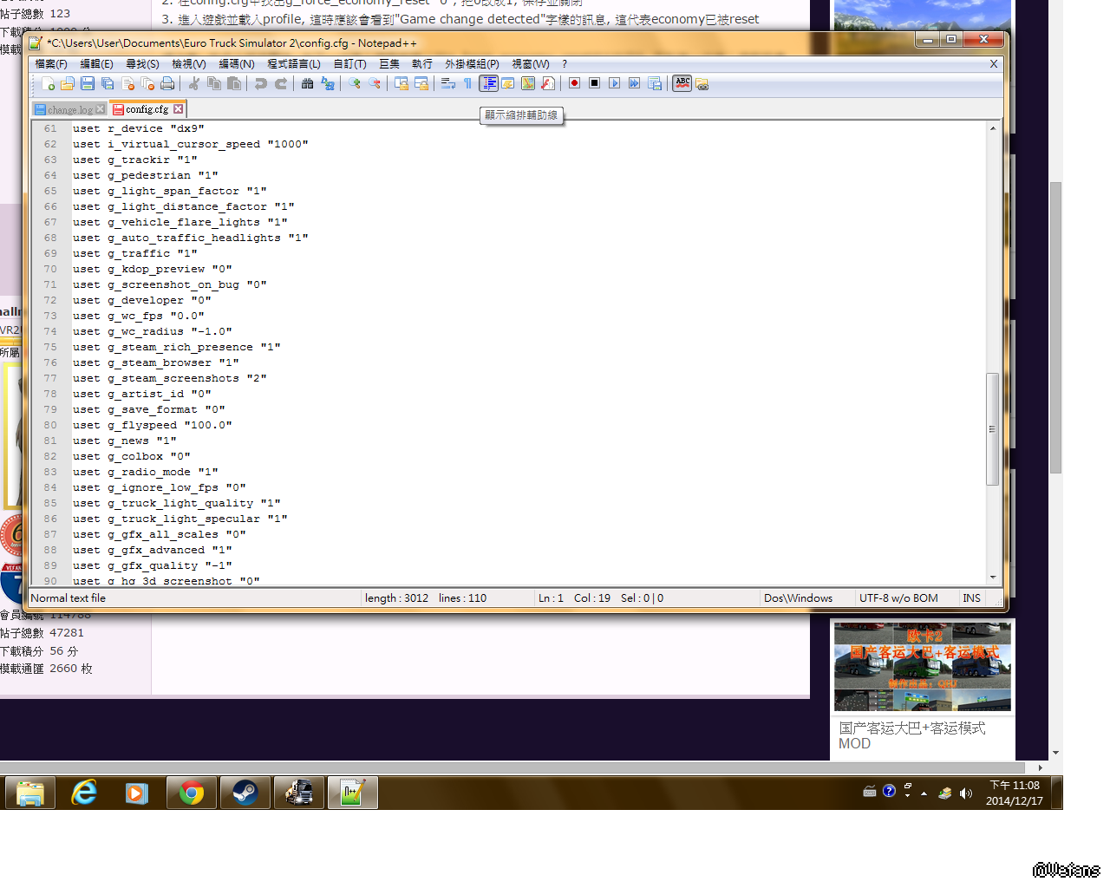Click the INS indicator in status bar
Screen dimensions: 1110x888
coord(971,598)
